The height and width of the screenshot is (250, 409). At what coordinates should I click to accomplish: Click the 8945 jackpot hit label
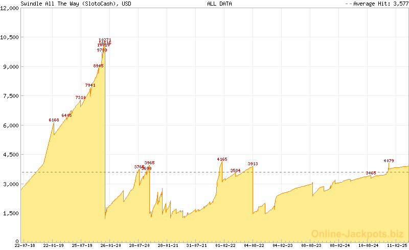tap(98, 66)
